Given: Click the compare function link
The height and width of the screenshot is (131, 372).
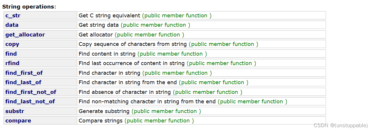Looking at the screenshot, I should click(x=18, y=121).
